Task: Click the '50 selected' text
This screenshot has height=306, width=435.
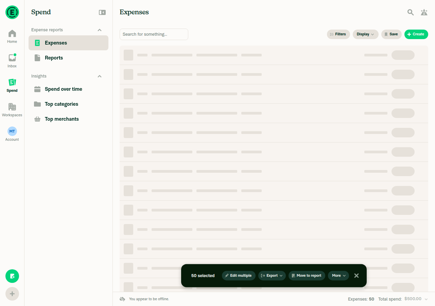Action: point(203,276)
